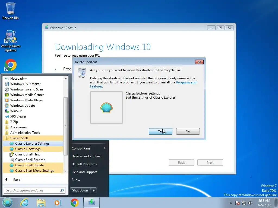Click the Classic Explorer shell thumbnail
This screenshot has width=278, height=208.
[106, 107]
